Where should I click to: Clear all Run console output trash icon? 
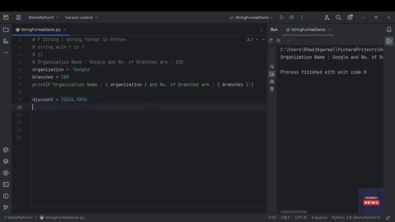click(x=272, y=89)
